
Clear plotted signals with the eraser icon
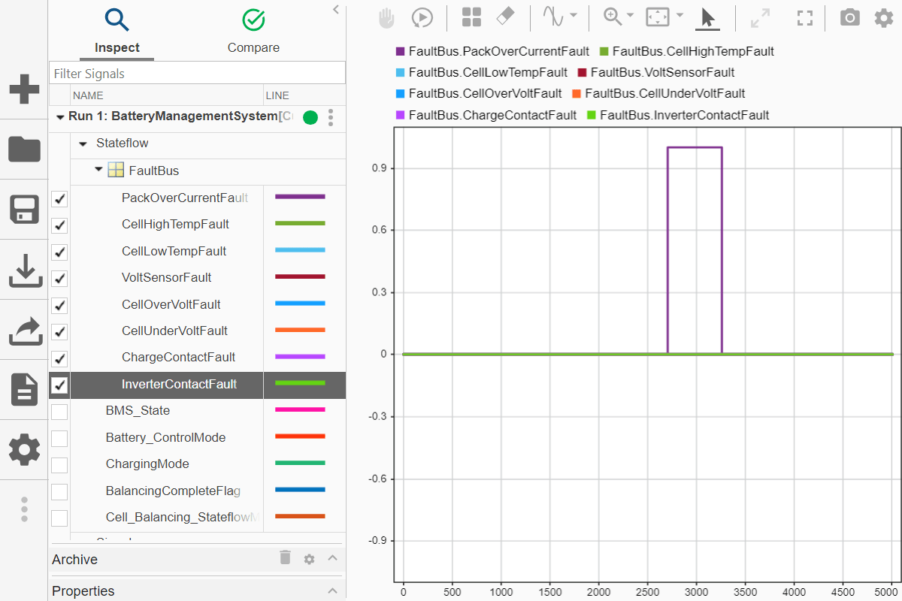point(504,18)
